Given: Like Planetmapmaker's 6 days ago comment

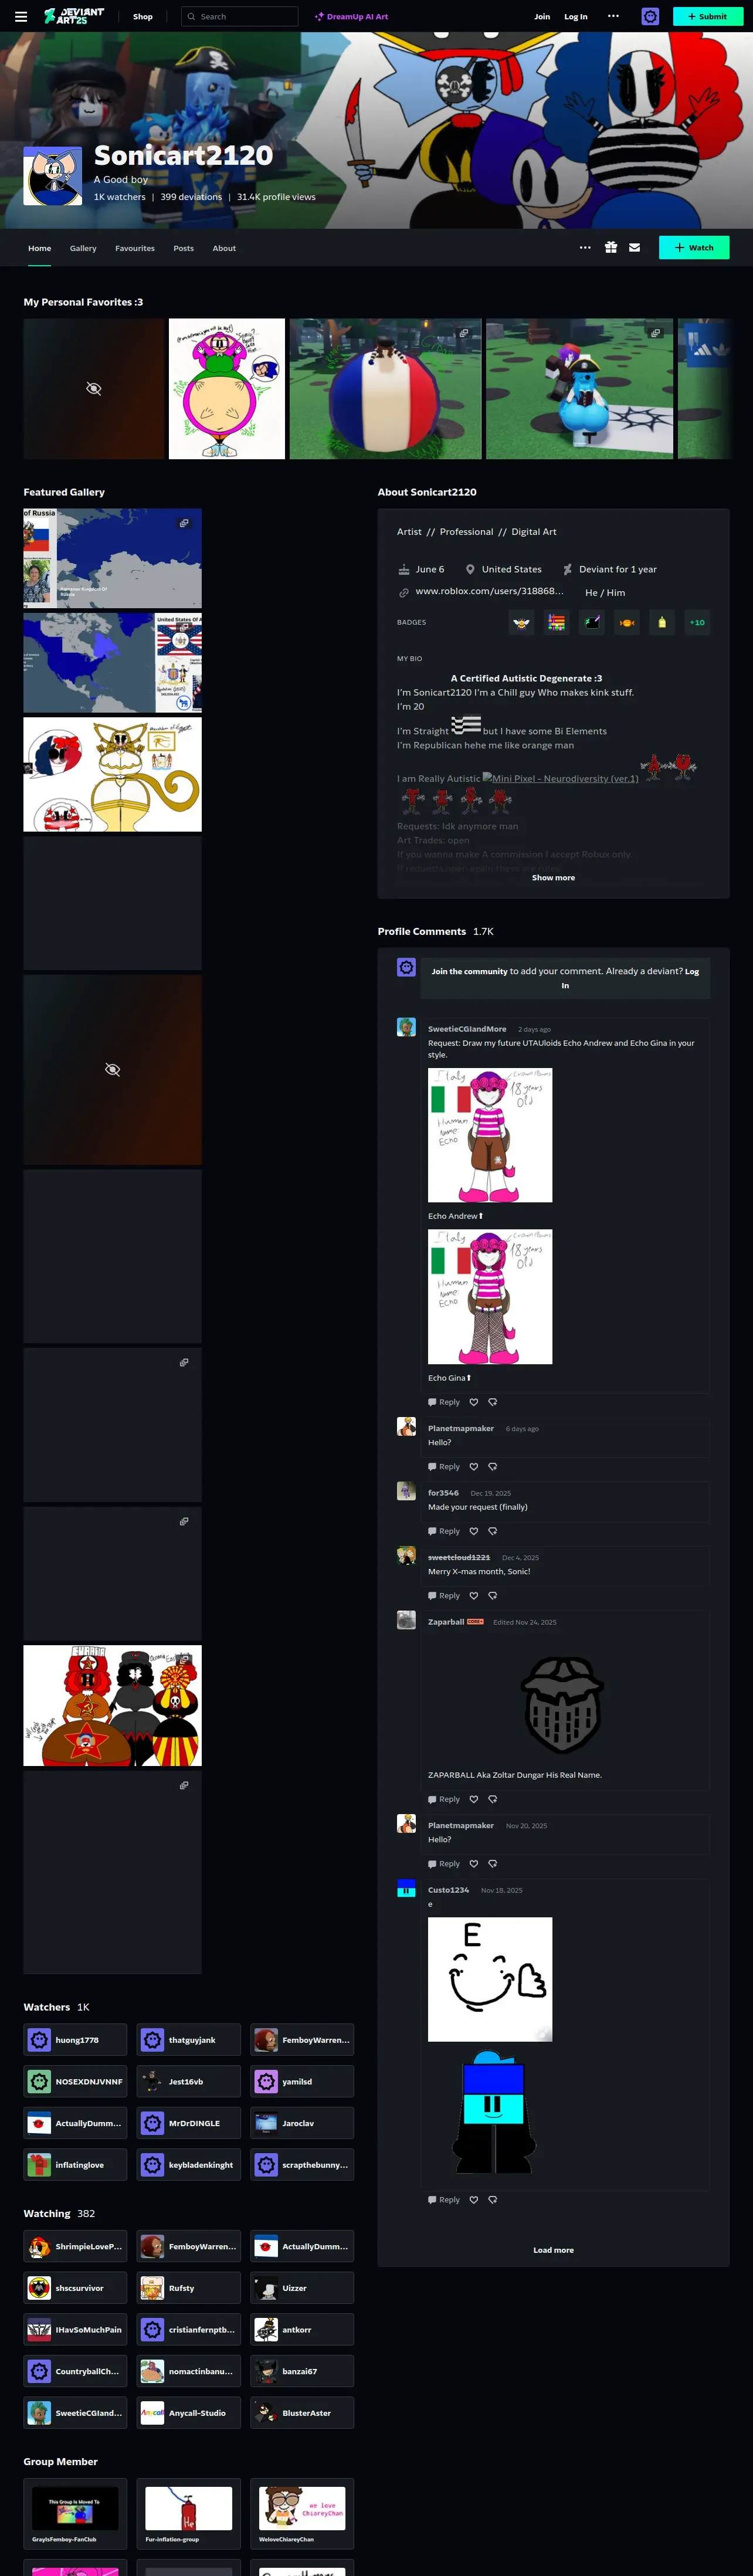Looking at the screenshot, I should tap(474, 1467).
